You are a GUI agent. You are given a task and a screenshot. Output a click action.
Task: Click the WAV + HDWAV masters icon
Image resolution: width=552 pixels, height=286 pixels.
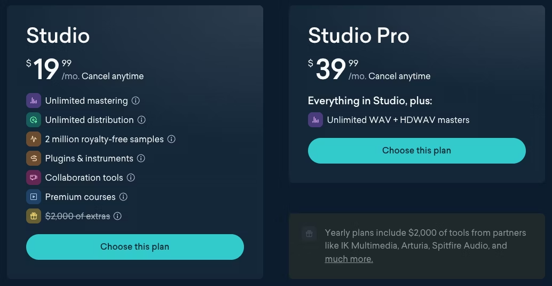click(316, 120)
